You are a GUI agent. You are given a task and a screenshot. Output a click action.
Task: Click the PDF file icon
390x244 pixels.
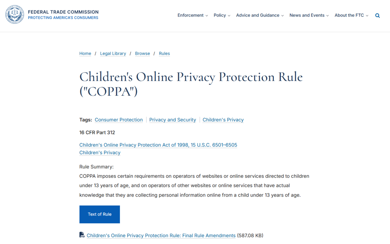click(x=82, y=235)
